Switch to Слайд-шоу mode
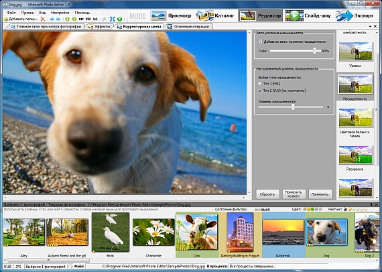 pos(308,15)
